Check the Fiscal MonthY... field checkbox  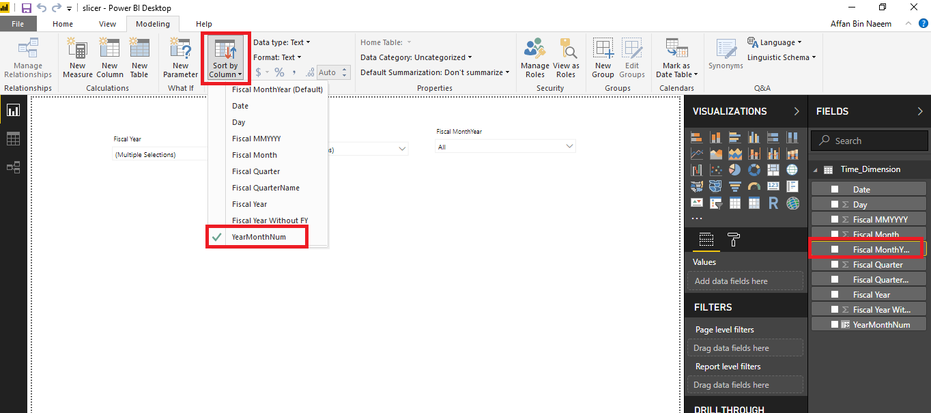click(834, 250)
